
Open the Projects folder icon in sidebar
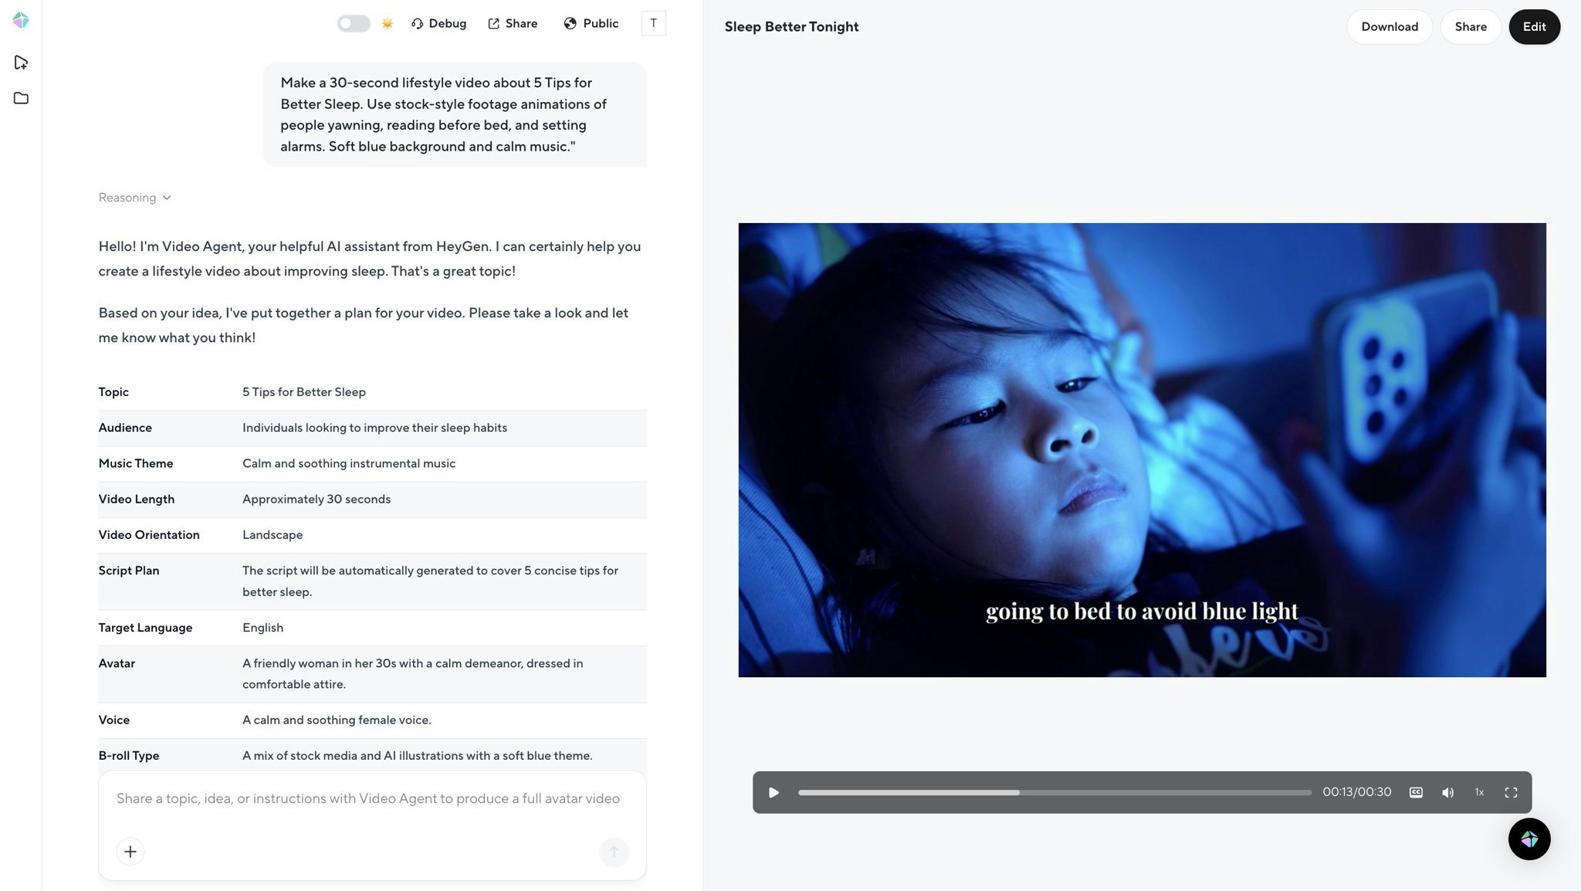coord(21,98)
